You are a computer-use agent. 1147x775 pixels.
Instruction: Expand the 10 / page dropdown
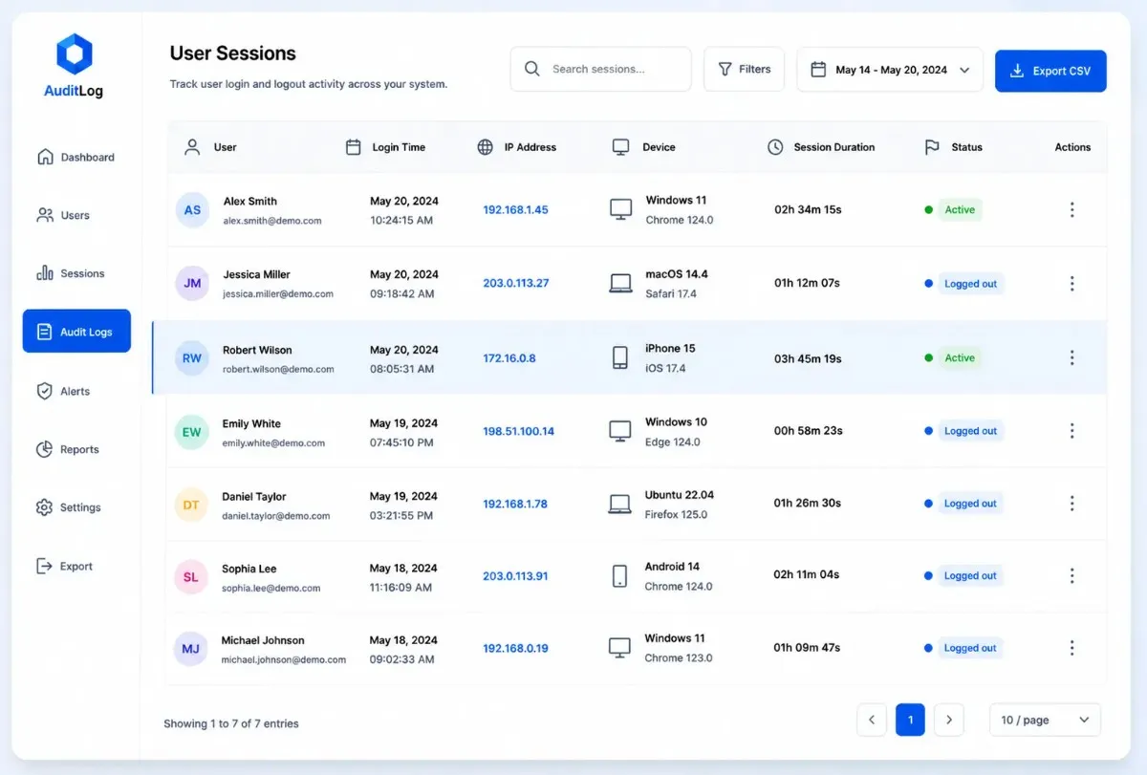coord(1045,720)
